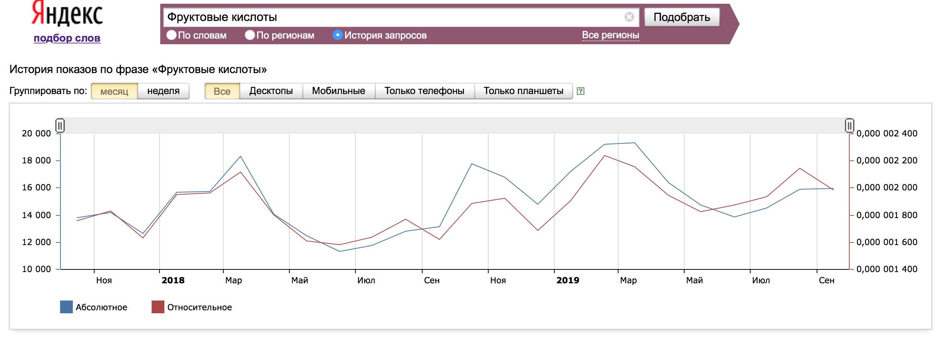Toggle the red Относительное legend swatch
The image size is (942, 338).
158,307
